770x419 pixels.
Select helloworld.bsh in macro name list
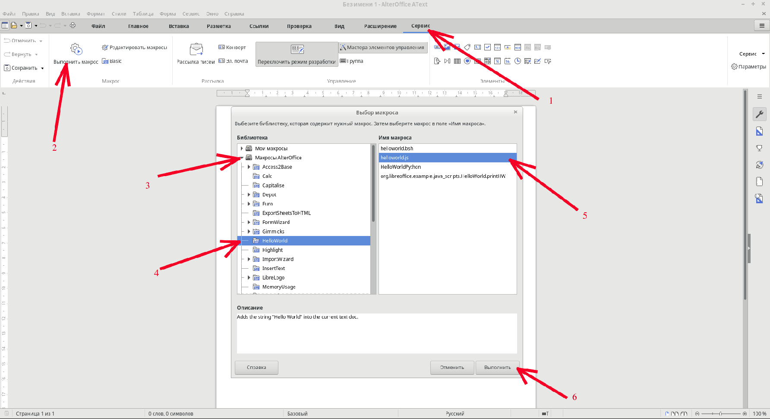pyautogui.click(x=397, y=149)
